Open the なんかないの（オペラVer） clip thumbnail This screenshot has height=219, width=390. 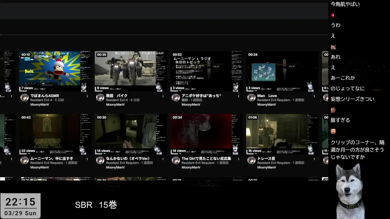pos(130,134)
